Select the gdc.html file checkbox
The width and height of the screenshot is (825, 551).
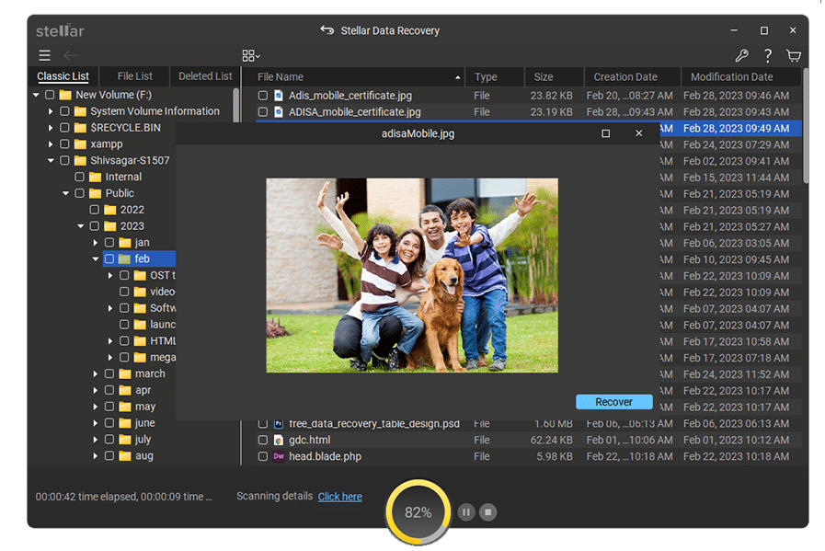[263, 441]
